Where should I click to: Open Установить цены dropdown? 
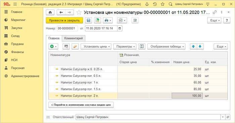click(x=96, y=46)
